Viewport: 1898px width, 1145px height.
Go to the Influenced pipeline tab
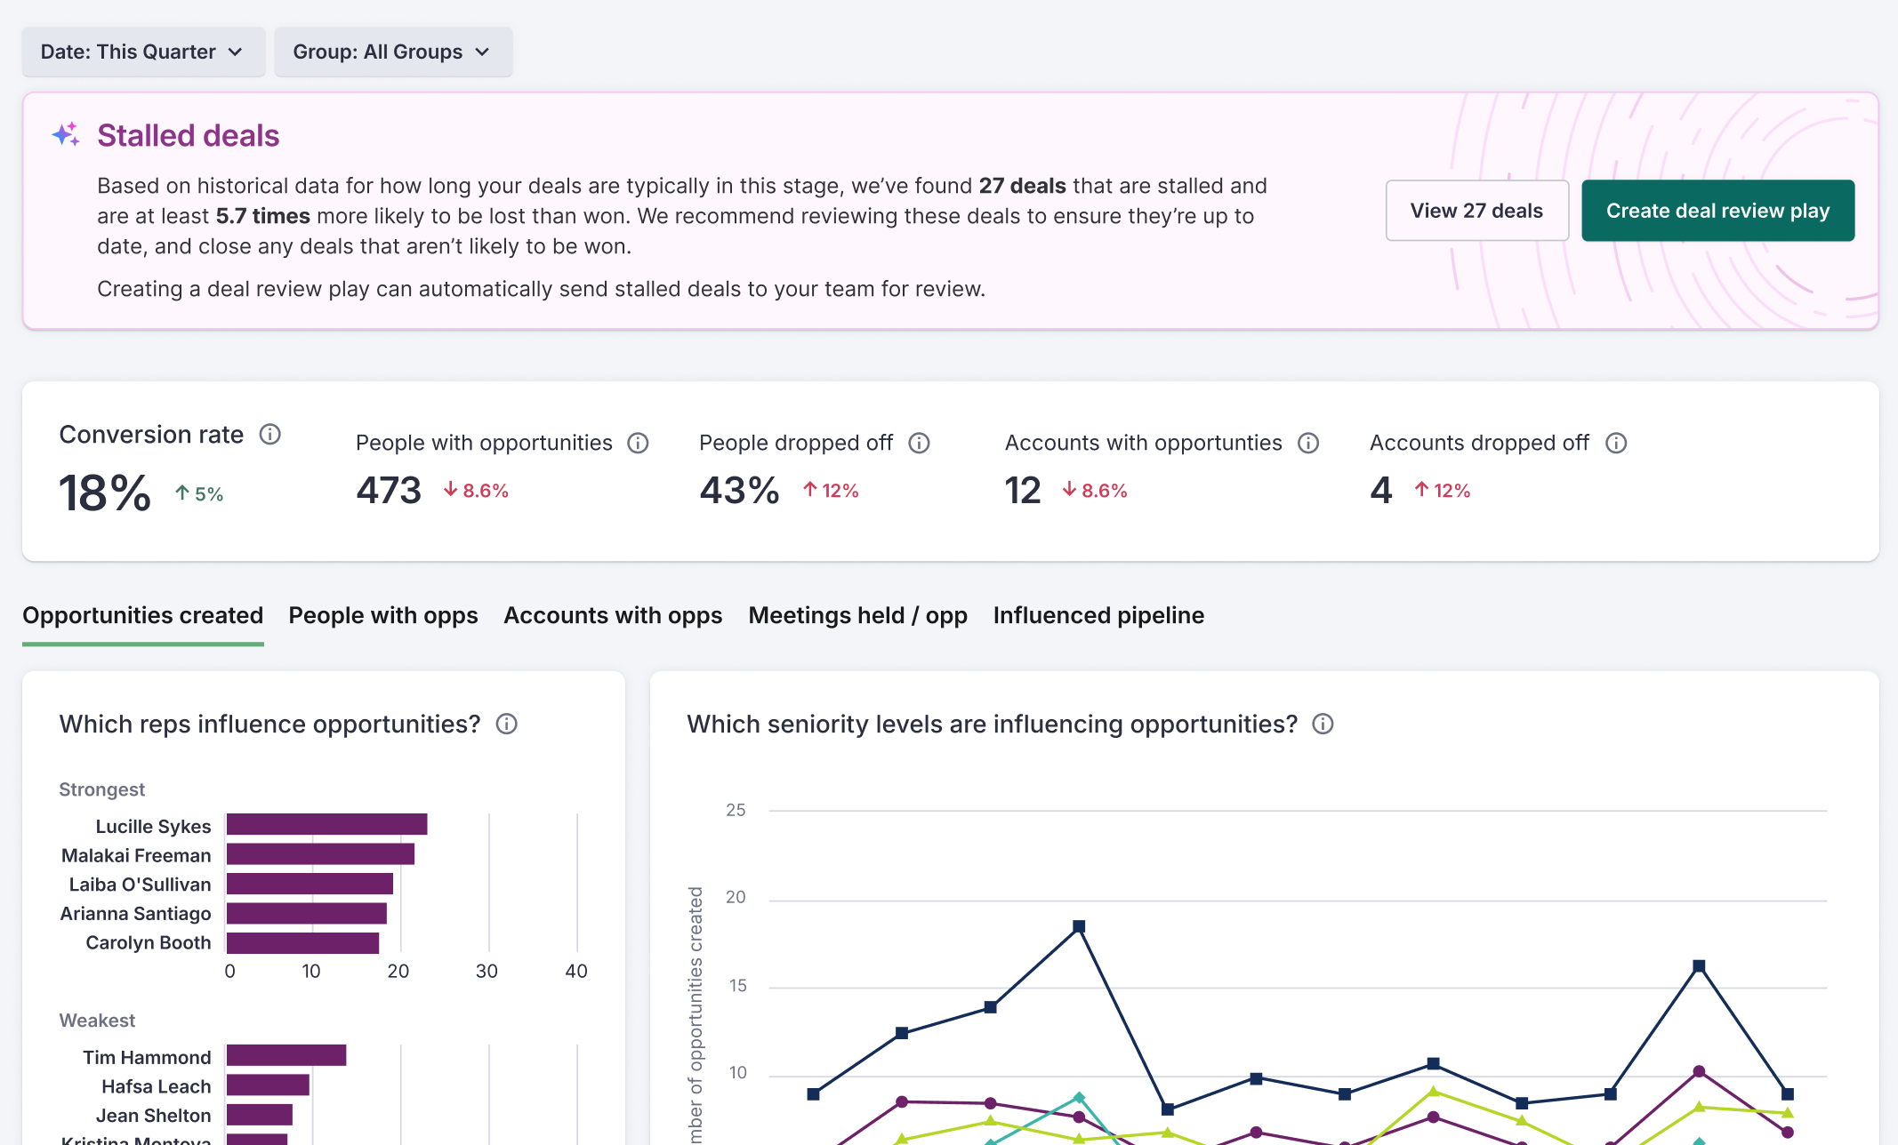pyautogui.click(x=1098, y=615)
